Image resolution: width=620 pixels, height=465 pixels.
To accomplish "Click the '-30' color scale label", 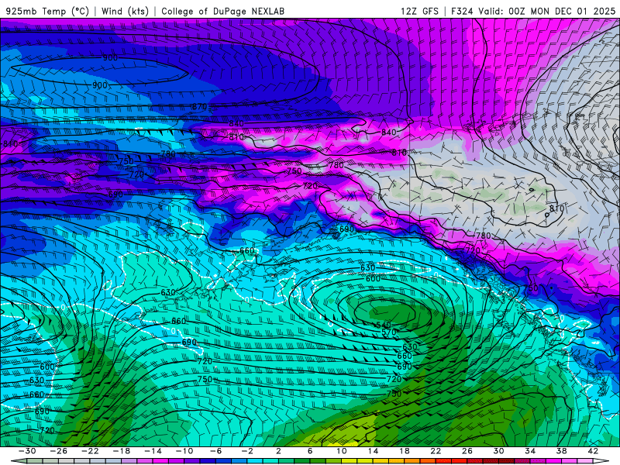I will pyautogui.click(x=27, y=451).
